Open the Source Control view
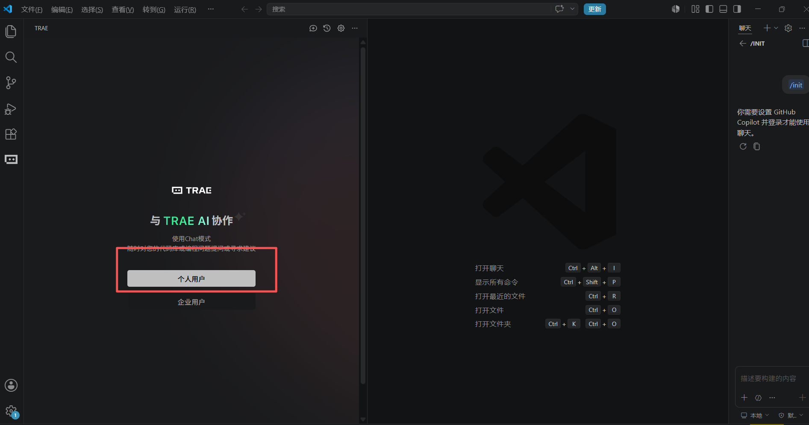 click(11, 83)
